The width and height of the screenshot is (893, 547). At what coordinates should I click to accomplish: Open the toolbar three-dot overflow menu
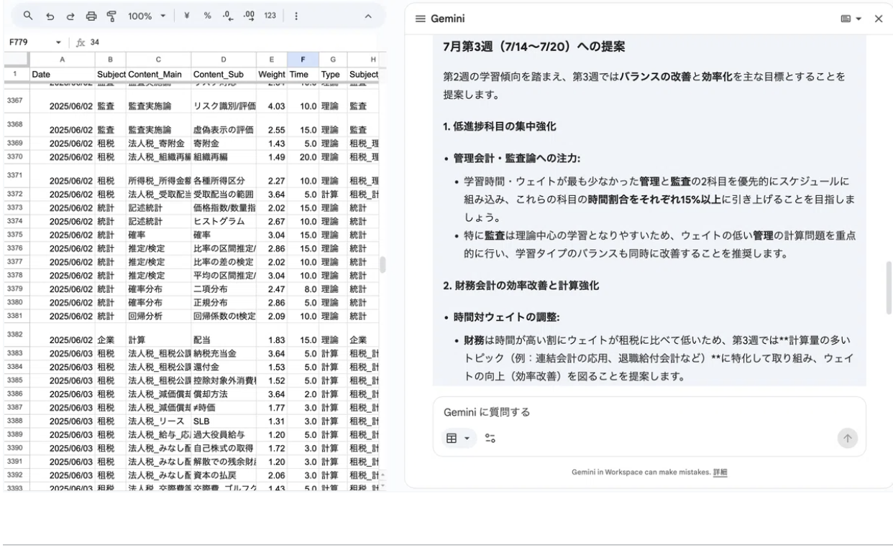tap(297, 15)
